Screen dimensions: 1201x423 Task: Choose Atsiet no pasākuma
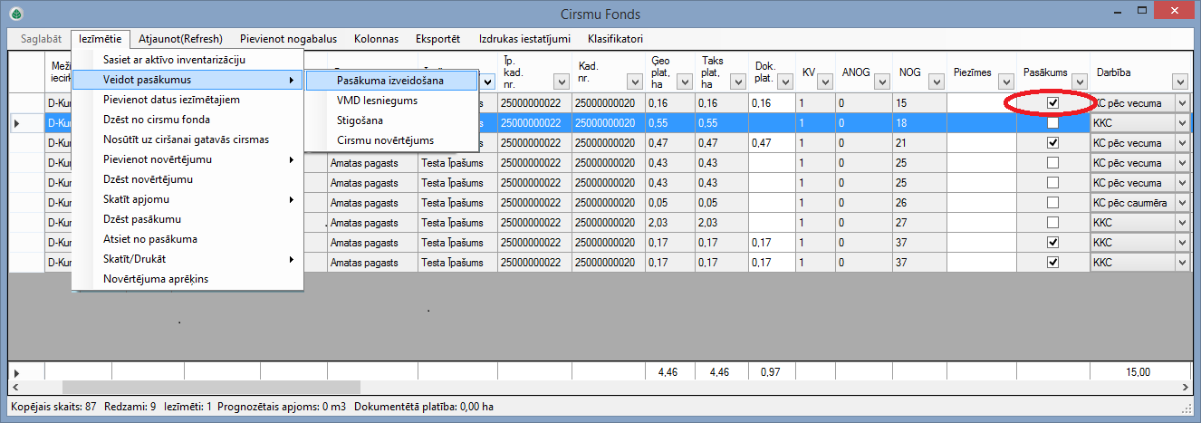[187, 239]
